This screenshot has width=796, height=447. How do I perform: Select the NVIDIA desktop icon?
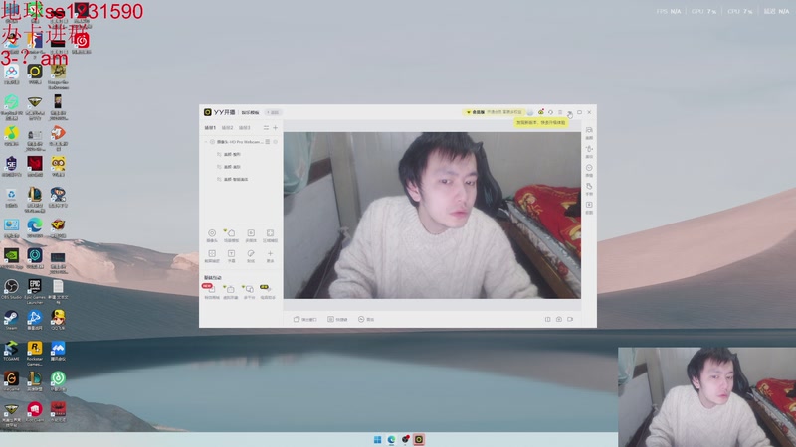pos(11,258)
